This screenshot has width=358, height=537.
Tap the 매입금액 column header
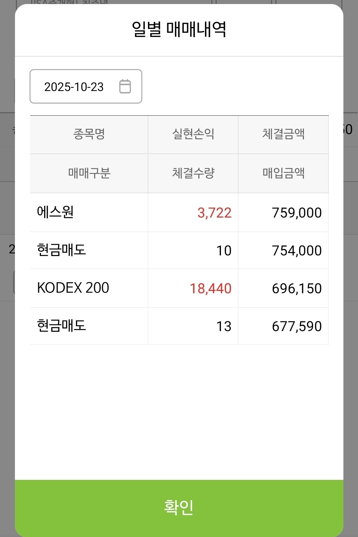click(283, 173)
